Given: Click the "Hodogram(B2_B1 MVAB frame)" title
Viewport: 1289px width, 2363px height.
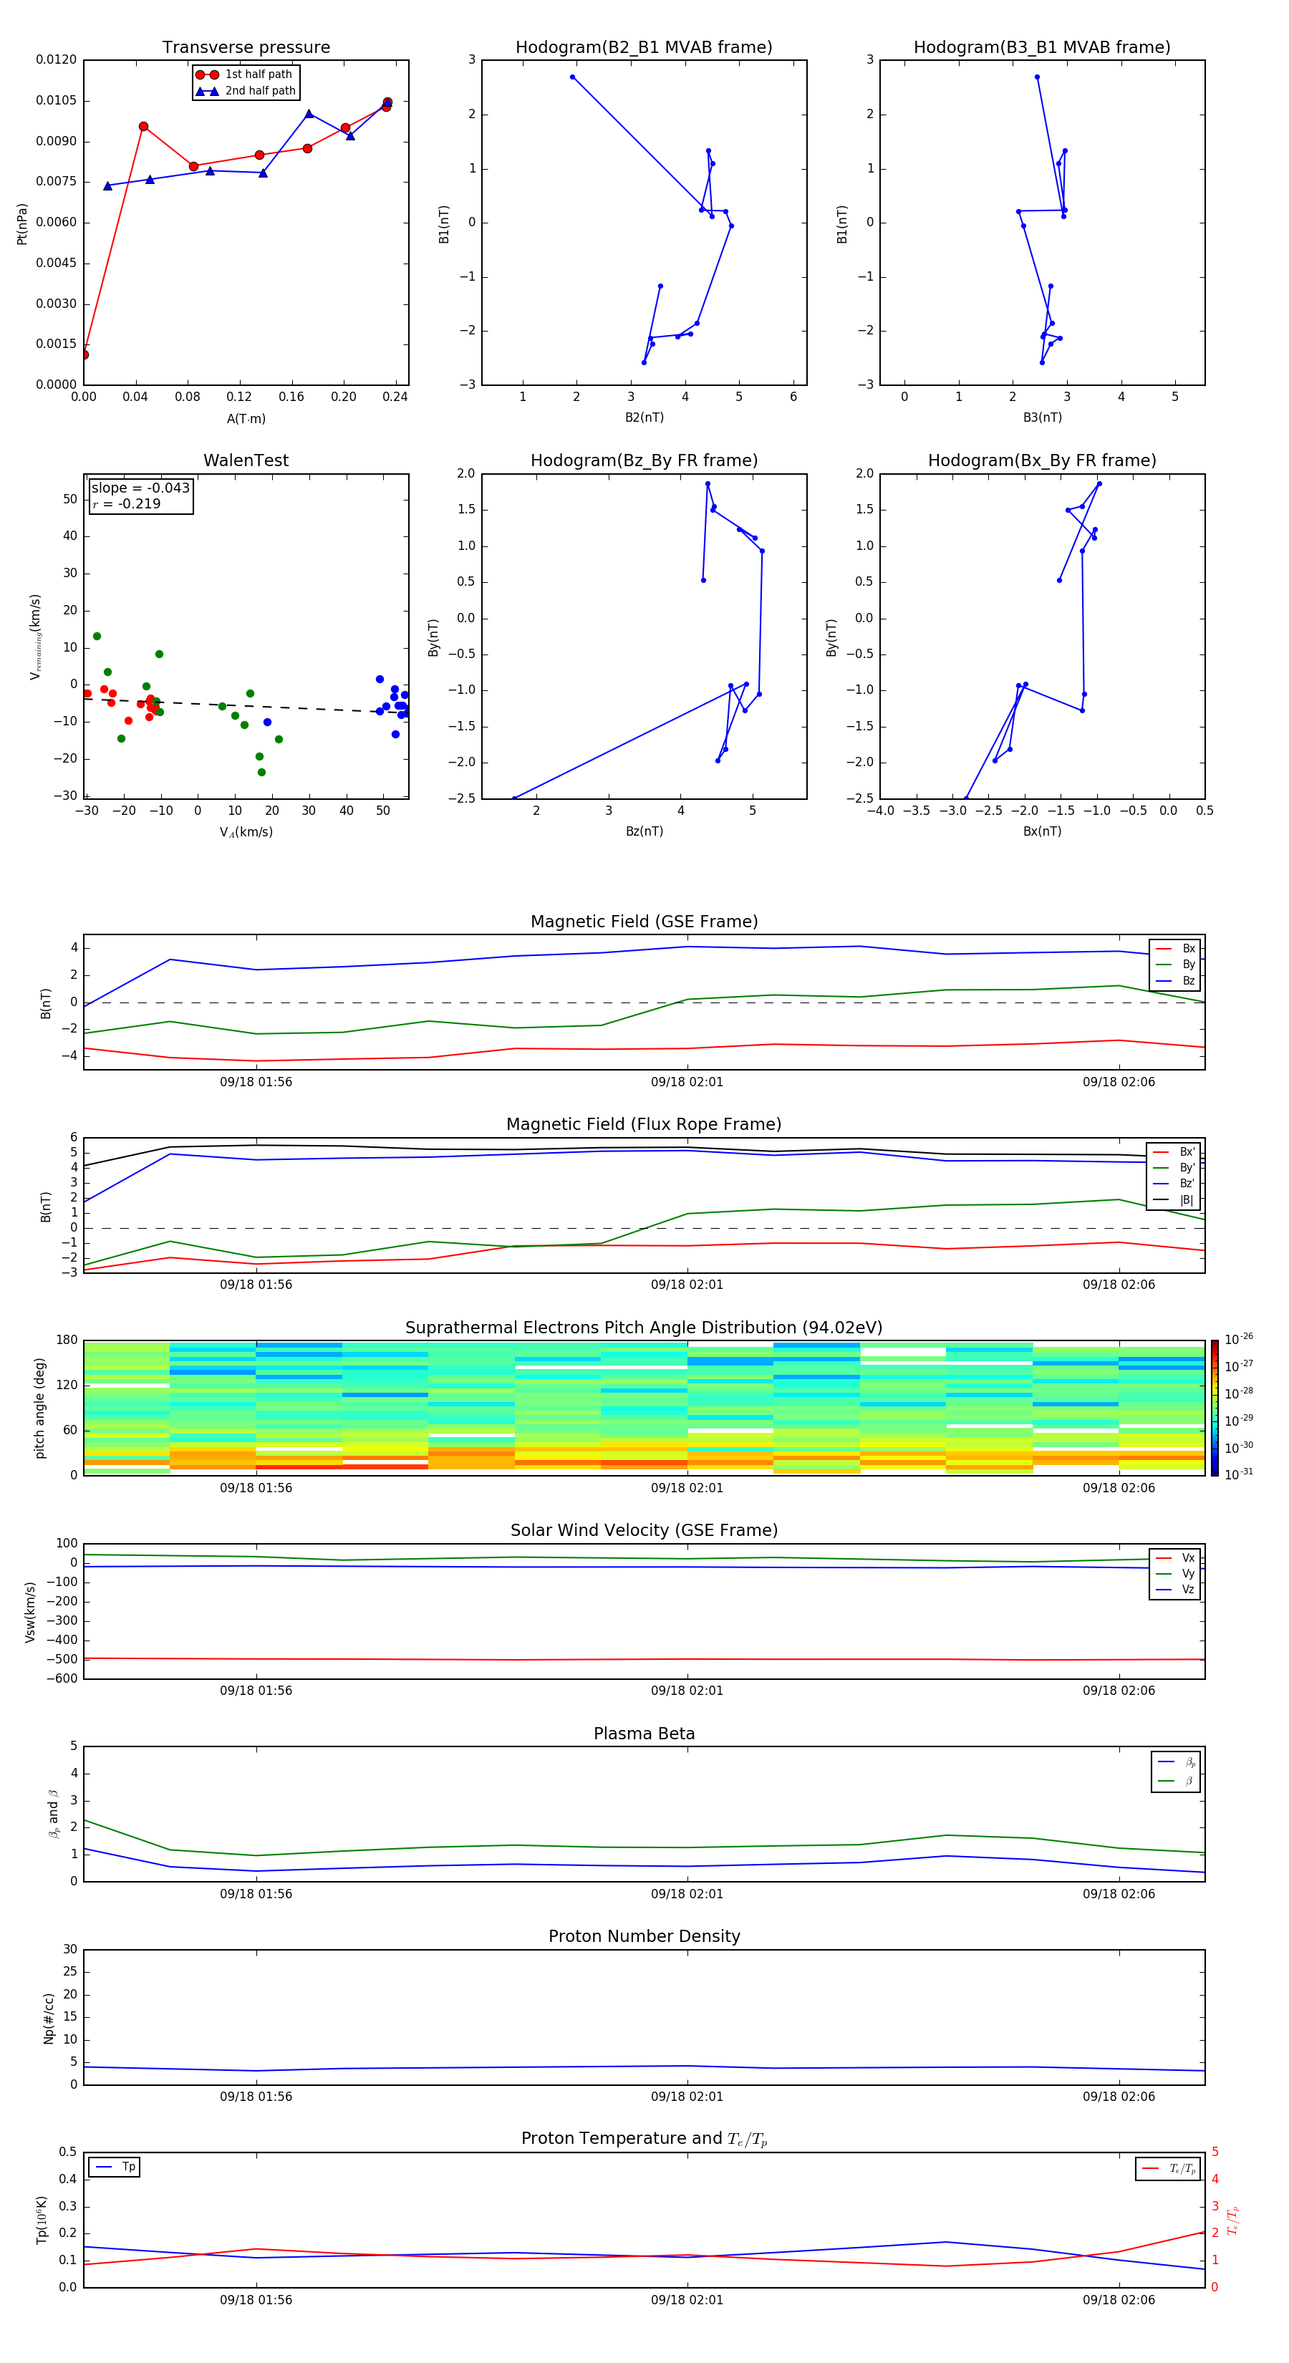Looking at the screenshot, I should pos(644,48).
